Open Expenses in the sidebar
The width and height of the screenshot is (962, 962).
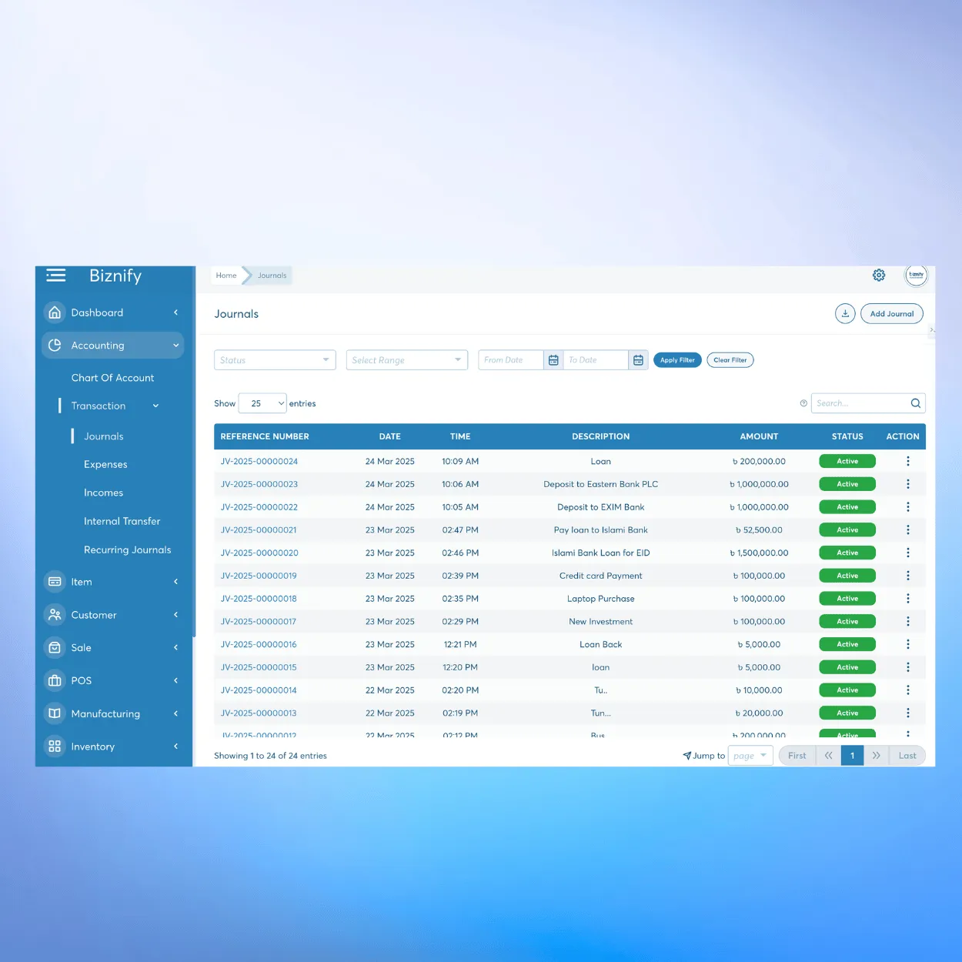(105, 465)
